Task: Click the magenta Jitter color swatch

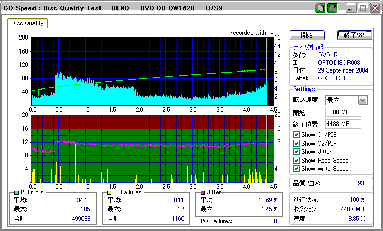Action: point(203,192)
